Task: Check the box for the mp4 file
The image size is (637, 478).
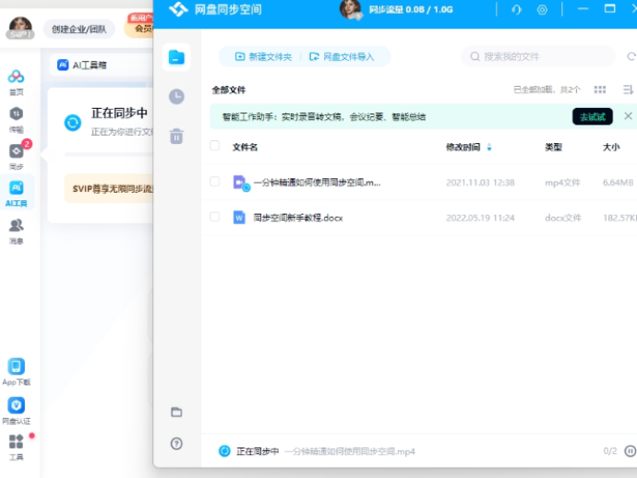Action: [x=214, y=181]
